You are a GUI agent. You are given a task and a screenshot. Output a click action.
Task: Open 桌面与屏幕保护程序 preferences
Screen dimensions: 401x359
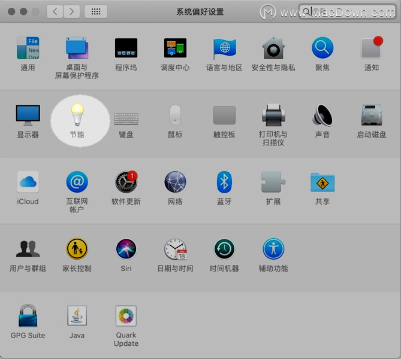pos(77,48)
